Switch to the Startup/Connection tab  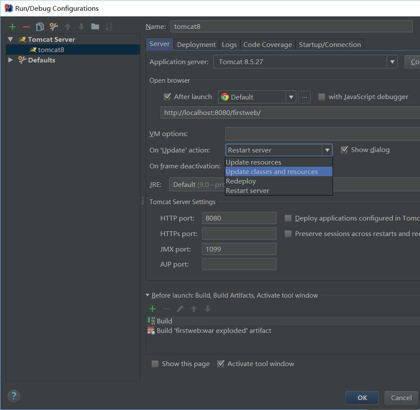pos(330,44)
